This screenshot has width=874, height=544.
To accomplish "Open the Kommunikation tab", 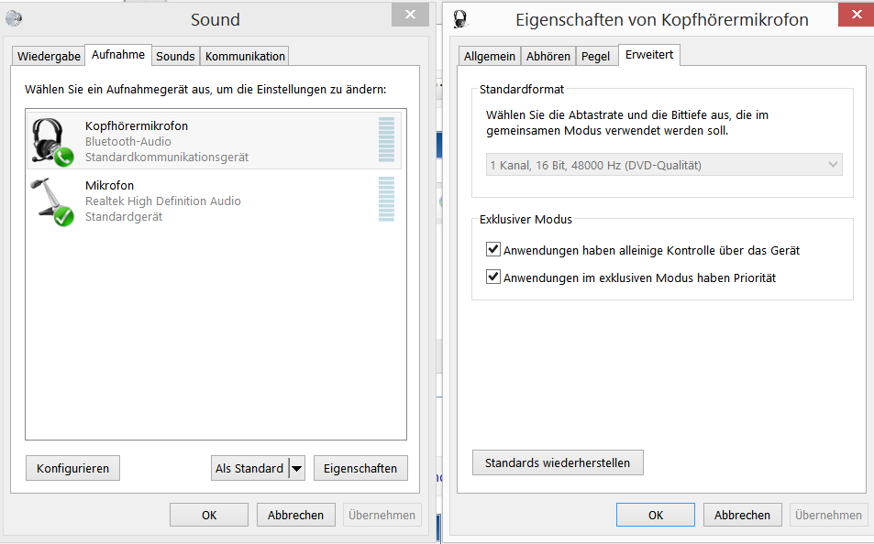I will (245, 56).
